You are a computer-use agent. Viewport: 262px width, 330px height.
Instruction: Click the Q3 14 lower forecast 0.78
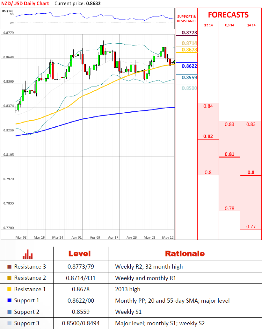(x=229, y=208)
